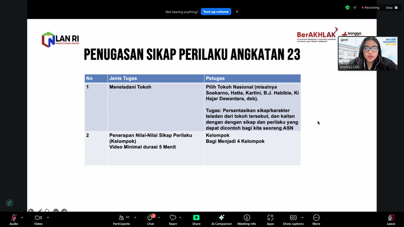The height and width of the screenshot is (227, 404).
Task: Open the More options menu
Action: pyautogui.click(x=316, y=220)
